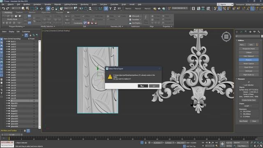Expand Geometry (All) ribbon panel
This screenshot has height=148, width=263.
click(x=117, y=26)
